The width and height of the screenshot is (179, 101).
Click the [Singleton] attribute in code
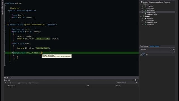(x=15, y=8)
